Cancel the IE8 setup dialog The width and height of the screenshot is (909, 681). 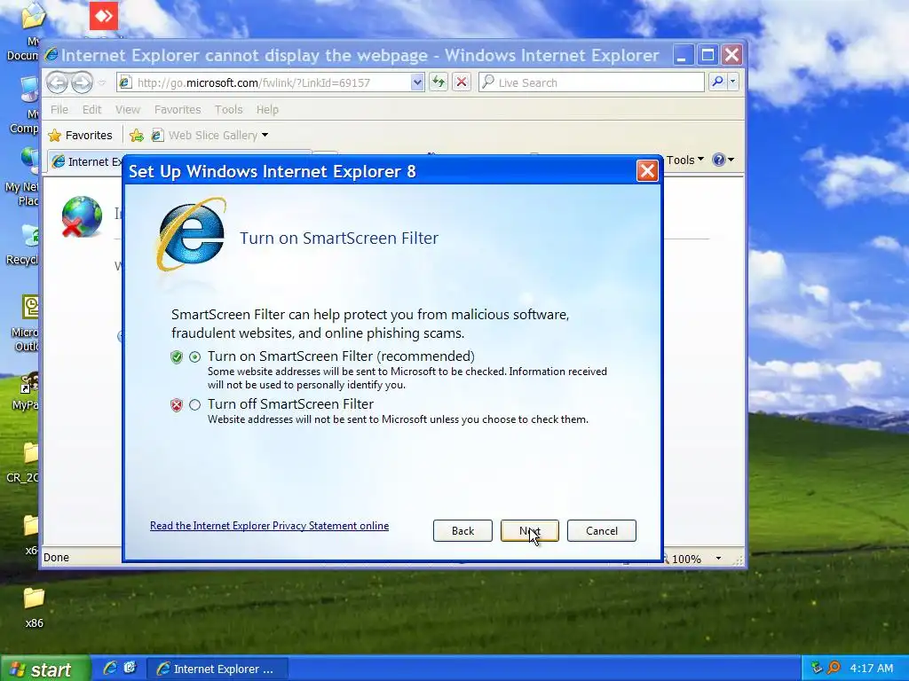click(601, 530)
